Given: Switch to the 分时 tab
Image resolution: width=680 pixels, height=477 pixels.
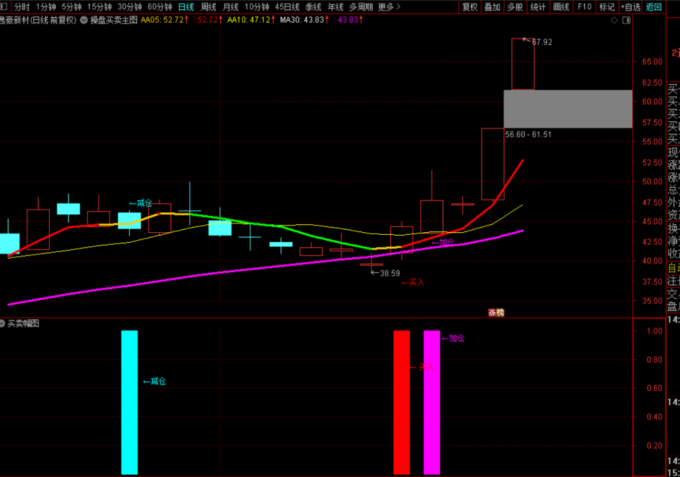Looking at the screenshot, I should [22, 7].
